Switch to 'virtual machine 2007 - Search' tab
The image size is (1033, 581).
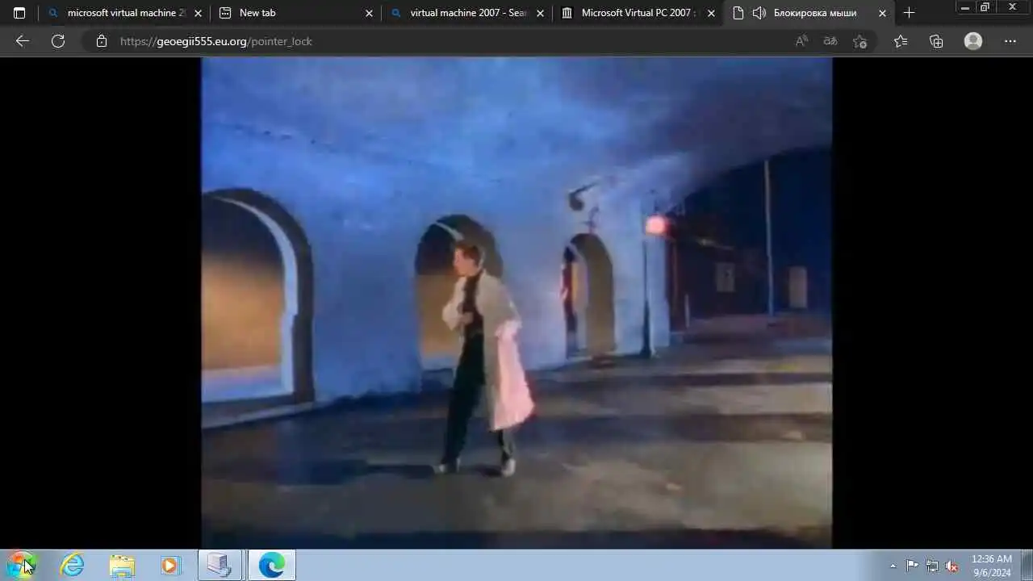click(x=466, y=13)
